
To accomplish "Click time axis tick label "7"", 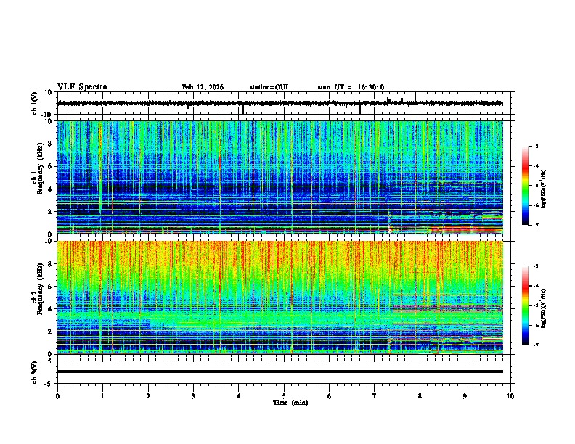I will tap(375, 396).
